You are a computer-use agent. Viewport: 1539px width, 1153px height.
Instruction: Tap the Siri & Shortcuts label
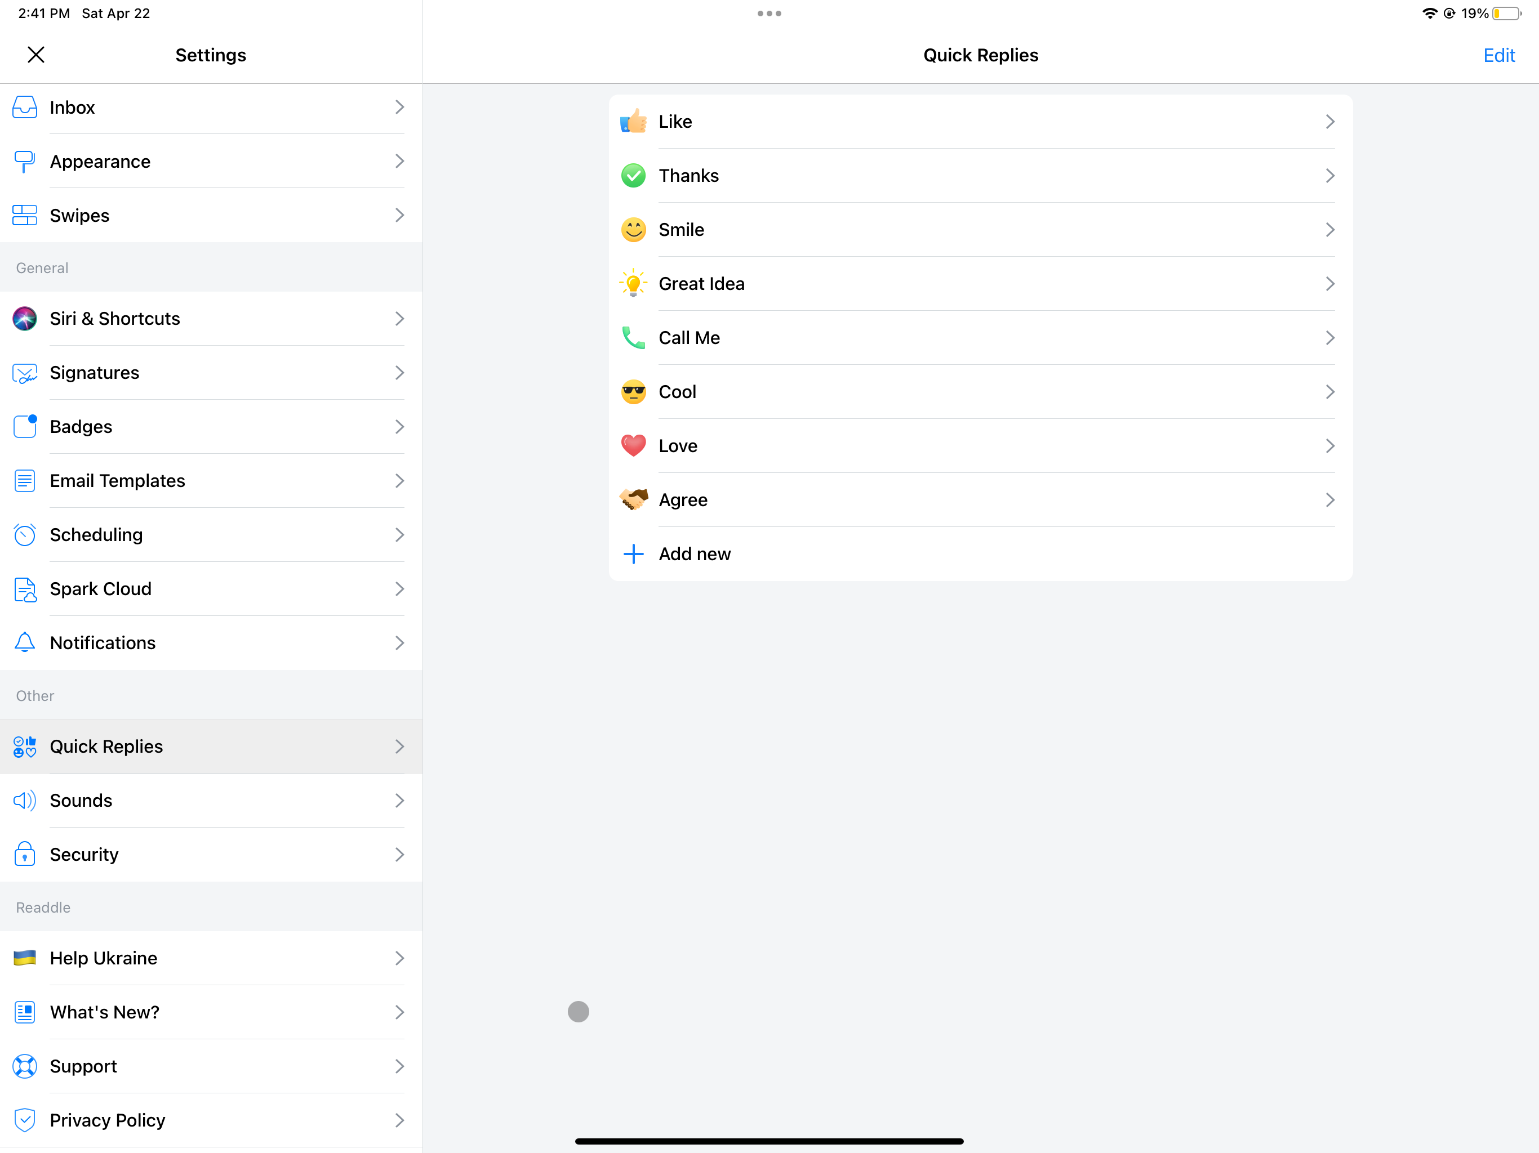pyautogui.click(x=115, y=319)
